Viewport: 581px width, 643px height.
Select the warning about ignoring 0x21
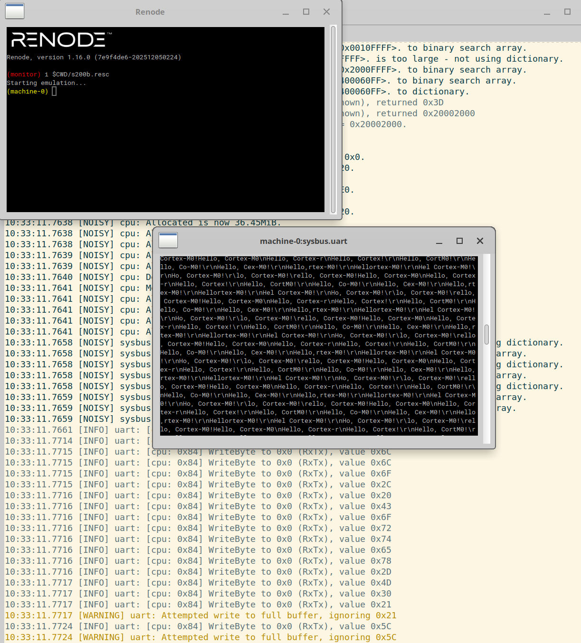(x=200, y=615)
